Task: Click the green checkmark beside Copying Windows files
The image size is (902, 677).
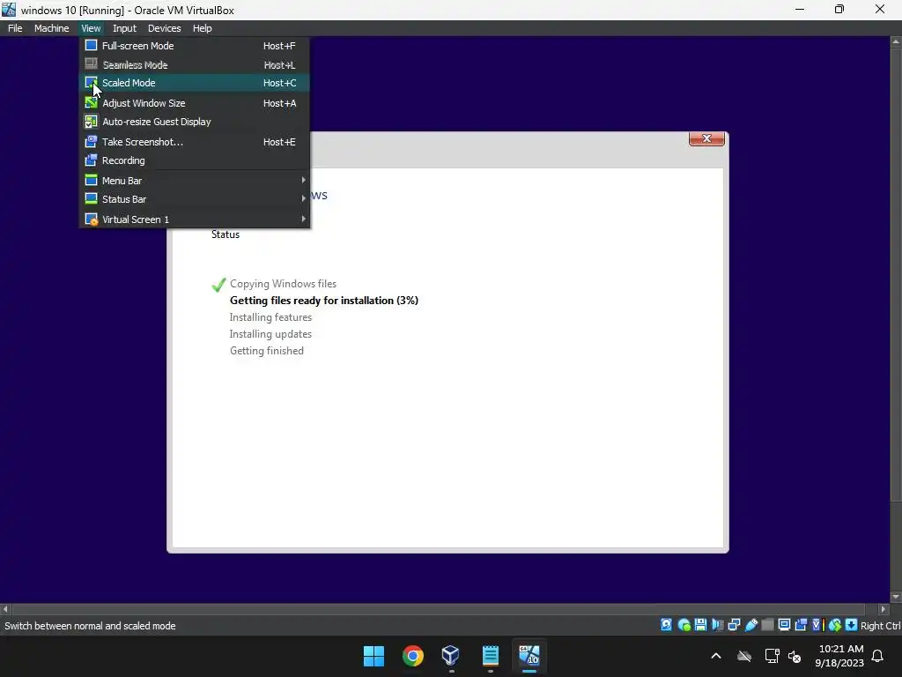Action: pyautogui.click(x=218, y=285)
